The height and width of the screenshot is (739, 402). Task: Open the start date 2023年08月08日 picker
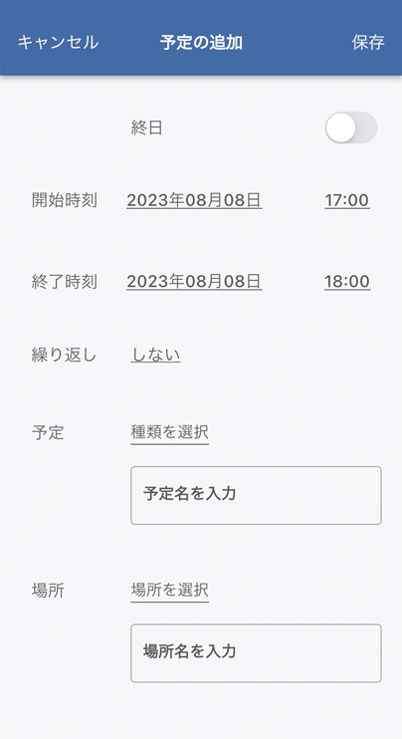pyautogui.click(x=194, y=200)
